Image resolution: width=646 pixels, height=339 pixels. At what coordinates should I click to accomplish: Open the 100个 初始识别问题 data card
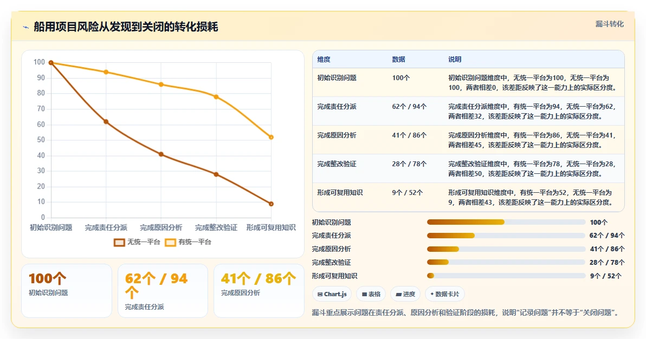[x=67, y=291]
